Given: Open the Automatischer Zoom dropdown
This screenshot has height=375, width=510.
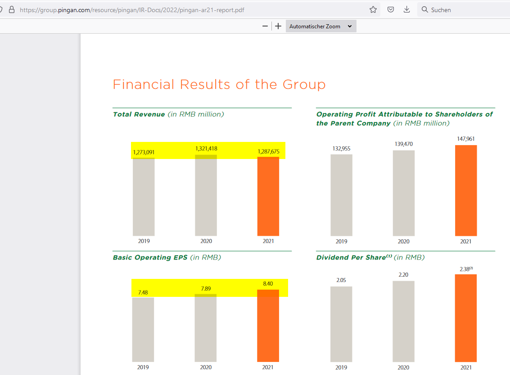Looking at the screenshot, I should [x=321, y=26].
